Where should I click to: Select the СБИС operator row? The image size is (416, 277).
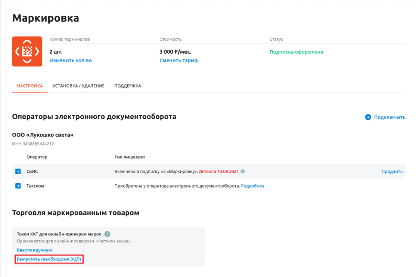[x=208, y=171]
